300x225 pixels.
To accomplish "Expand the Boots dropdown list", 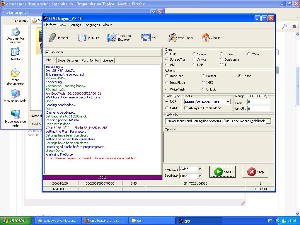I will click(228, 102).
